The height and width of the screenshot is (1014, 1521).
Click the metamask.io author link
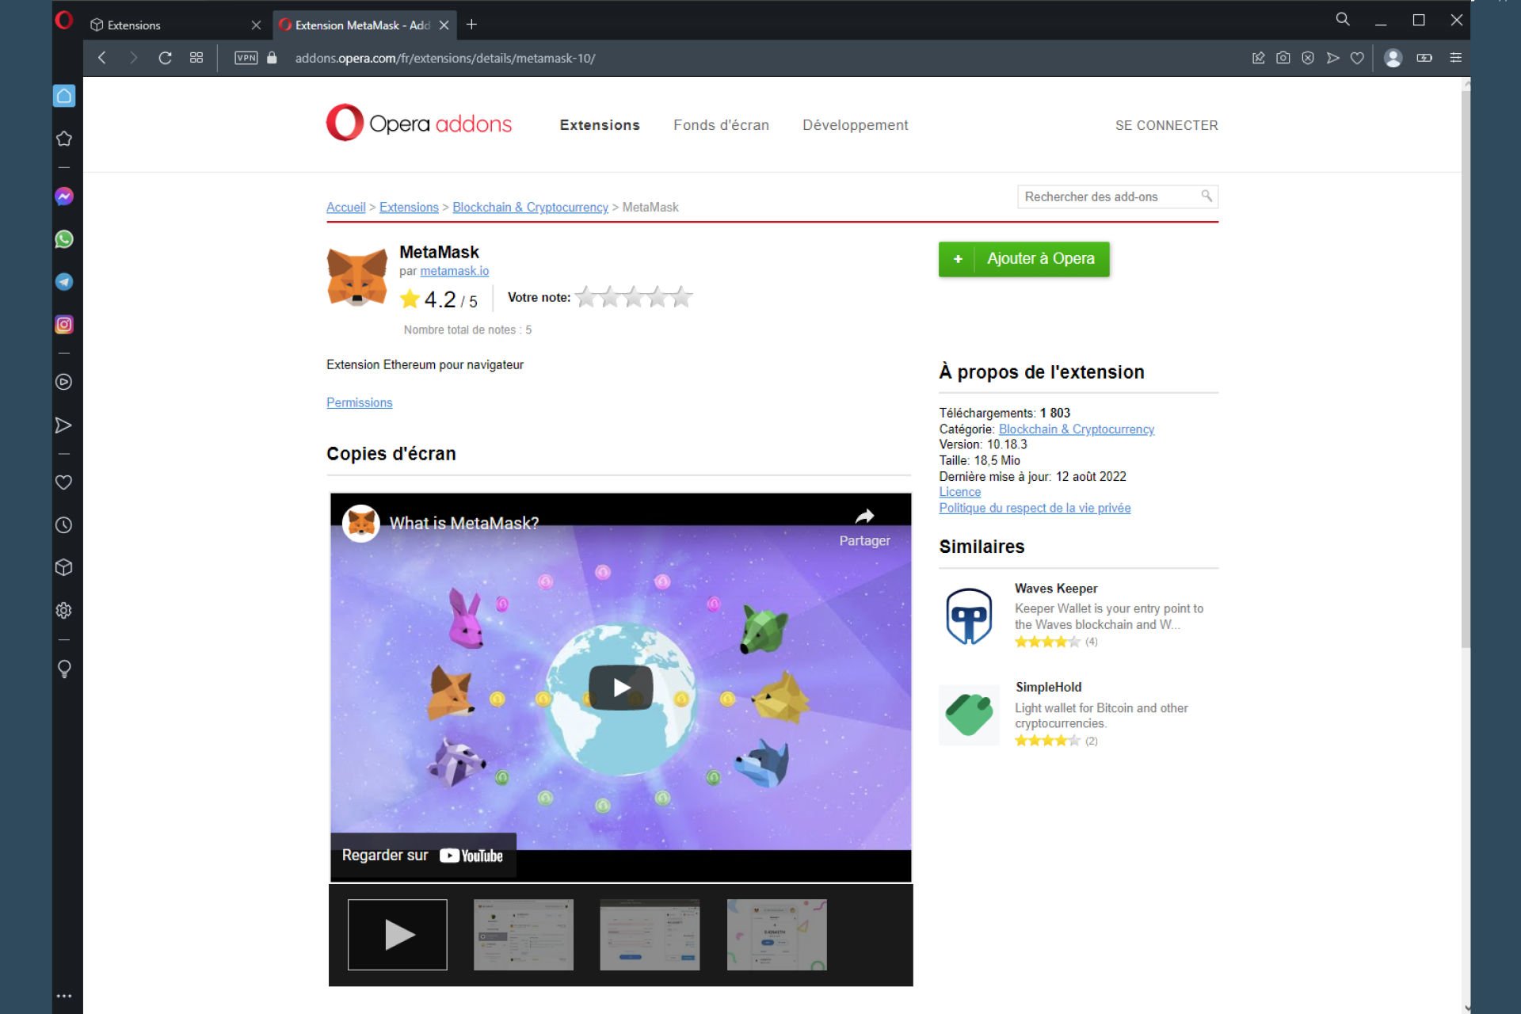tap(454, 271)
